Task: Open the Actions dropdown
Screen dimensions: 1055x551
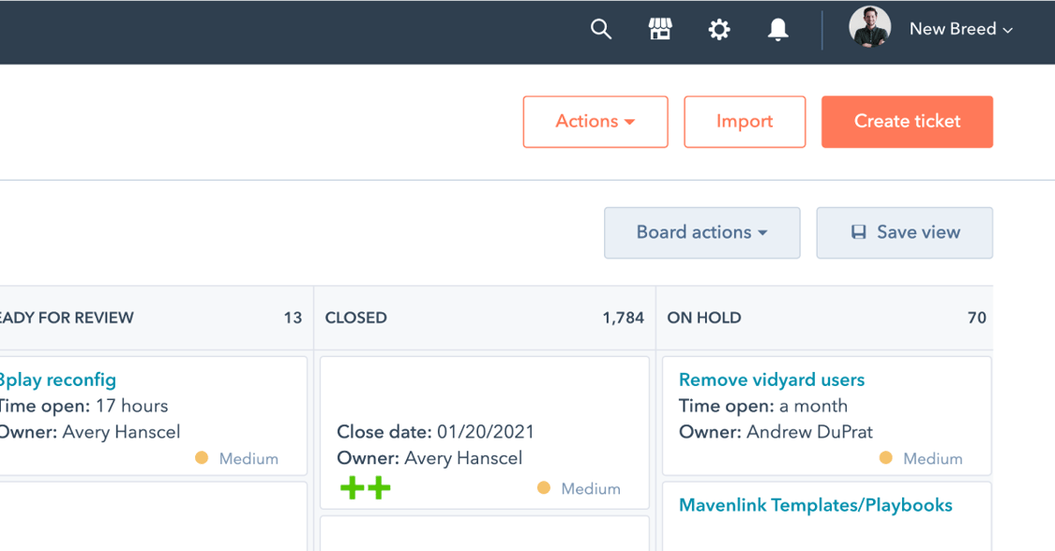Action: pos(595,121)
